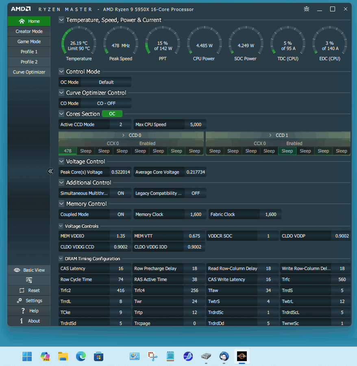Select the active core showing 478
This screenshot has height=366, width=357.
coord(67,151)
